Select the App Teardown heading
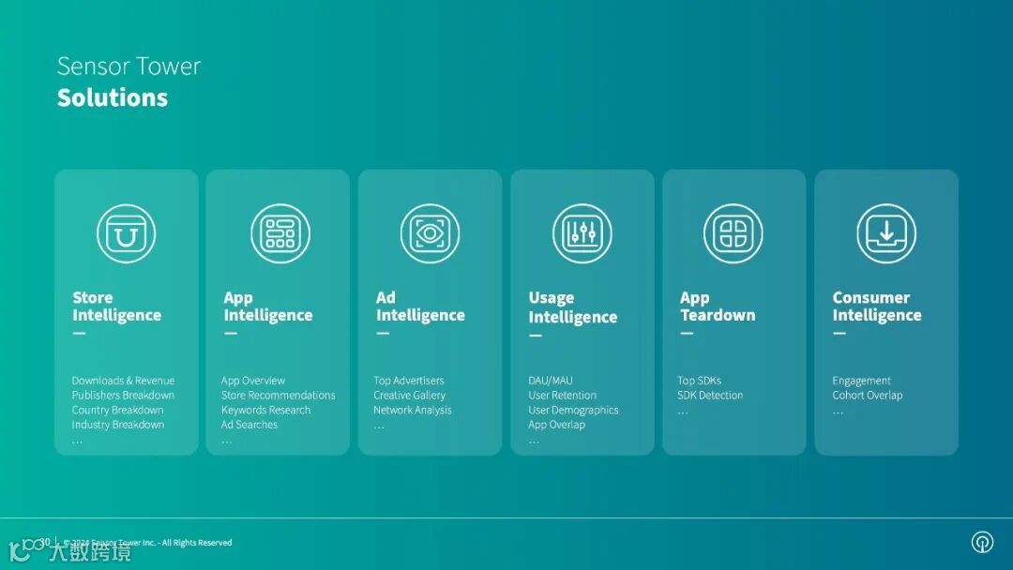 pyautogui.click(x=718, y=306)
